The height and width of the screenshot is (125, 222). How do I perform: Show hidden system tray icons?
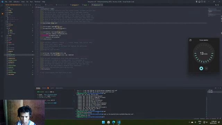(189, 122)
